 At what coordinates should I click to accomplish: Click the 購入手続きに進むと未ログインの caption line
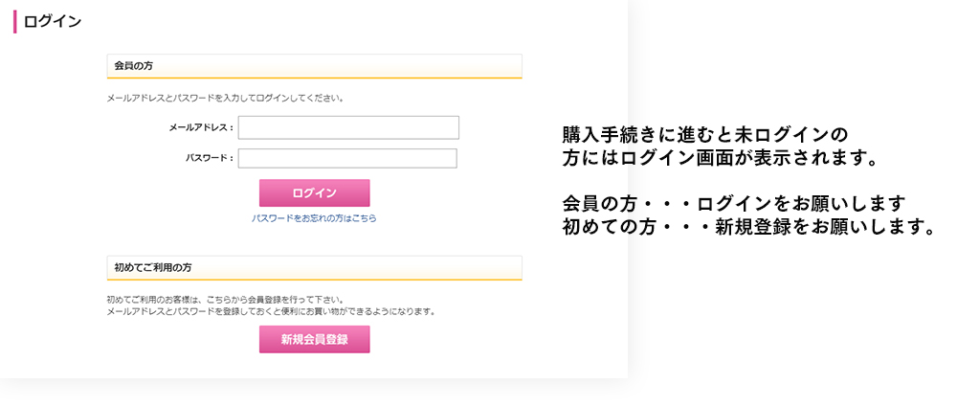[x=705, y=133]
